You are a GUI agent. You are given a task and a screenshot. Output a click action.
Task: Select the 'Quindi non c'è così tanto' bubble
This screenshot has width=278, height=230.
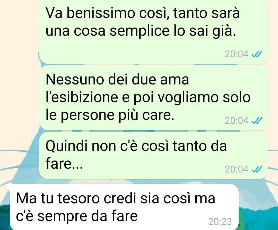pyautogui.click(x=153, y=155)
